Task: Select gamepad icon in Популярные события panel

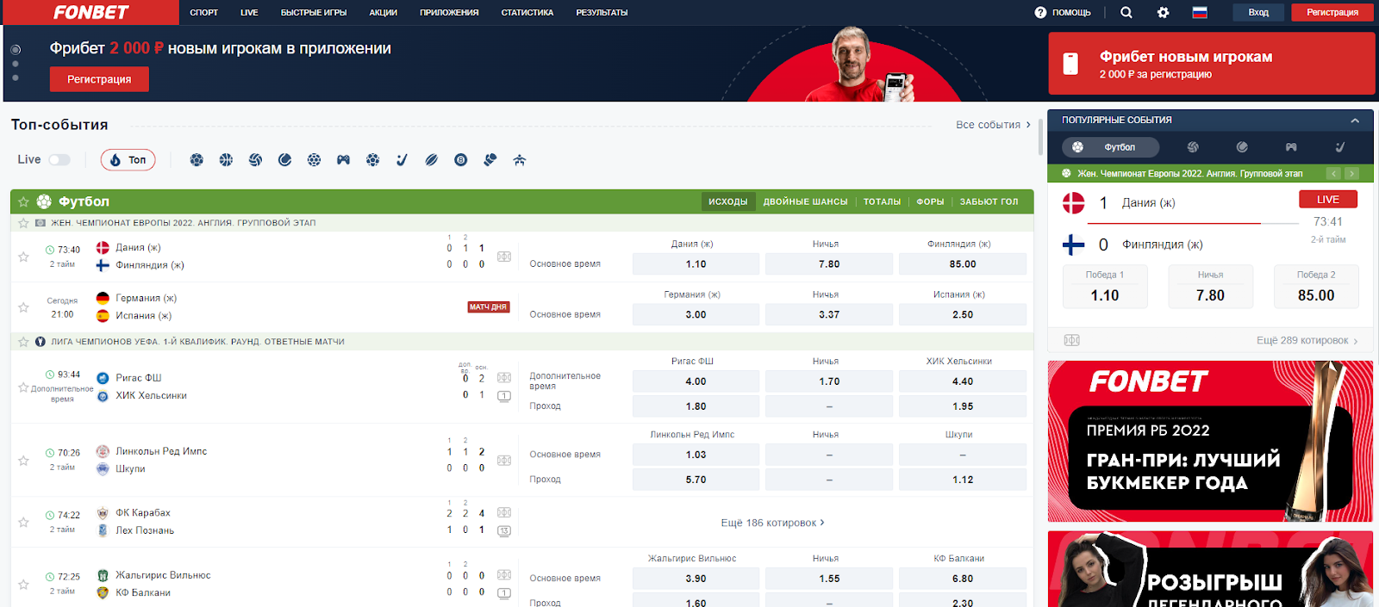Action: click(1291, 147)
